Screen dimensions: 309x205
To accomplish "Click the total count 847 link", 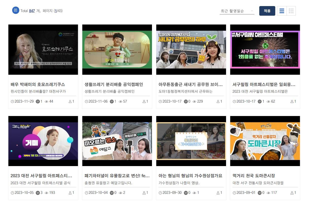I will (32, 11).
